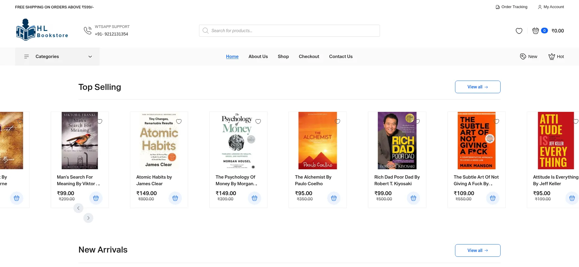The height and width of the screenshot is (267, 579).
Task: Open the wishlist heart icon in header
Action: pyautogui.click(x=519, y=31)
